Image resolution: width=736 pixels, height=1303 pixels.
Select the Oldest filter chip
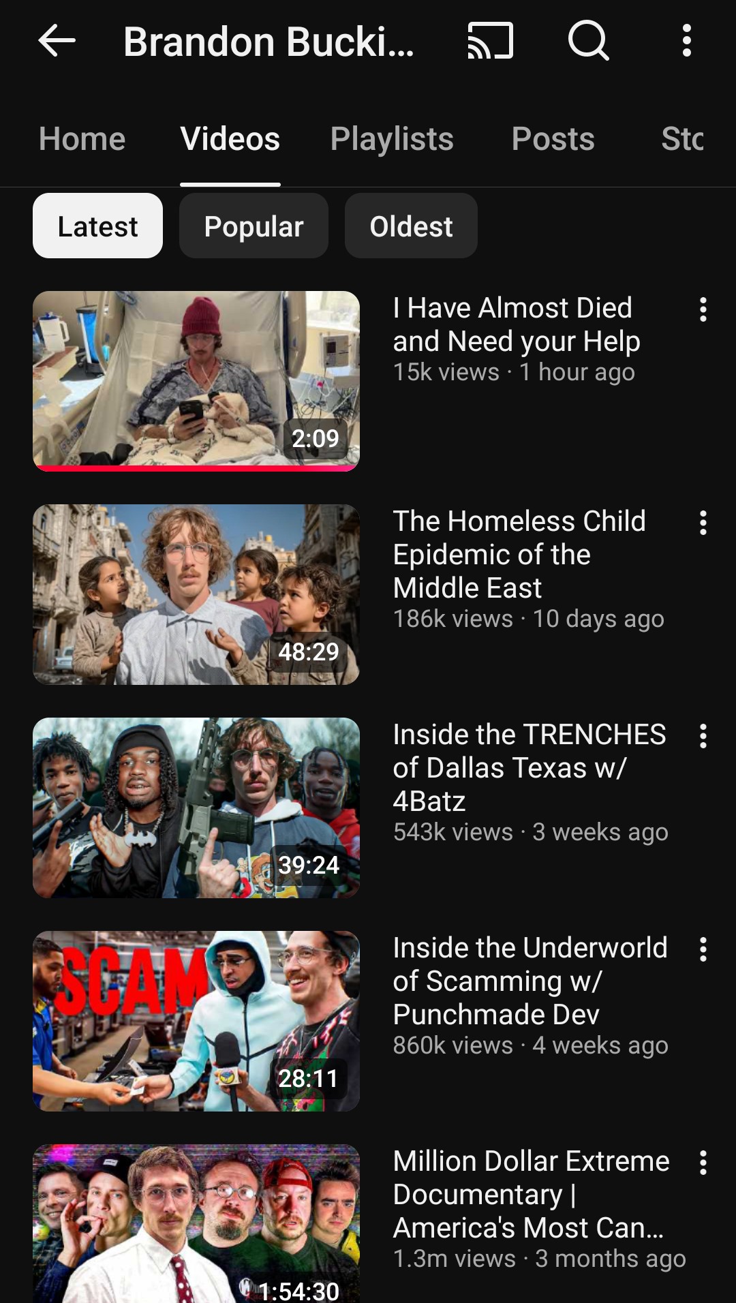tap(411, 226)
